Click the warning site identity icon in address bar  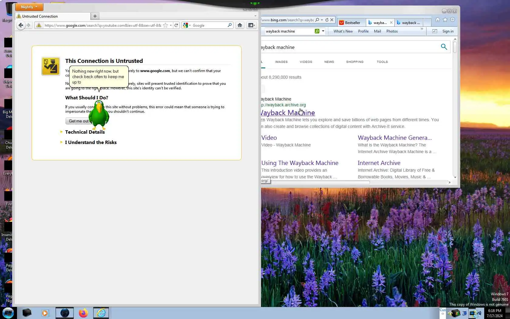pyautogui.click(x=39, y=26)
